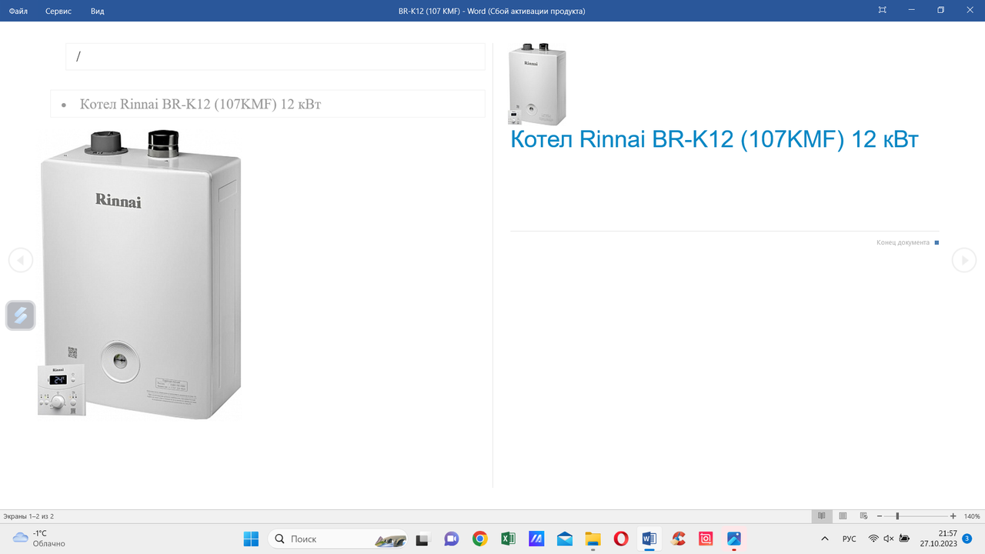Open the Сервис menu

click(58, 11)
